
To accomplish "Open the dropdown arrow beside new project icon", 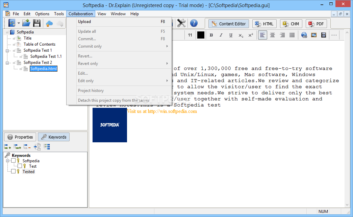I will pos(19,23).
